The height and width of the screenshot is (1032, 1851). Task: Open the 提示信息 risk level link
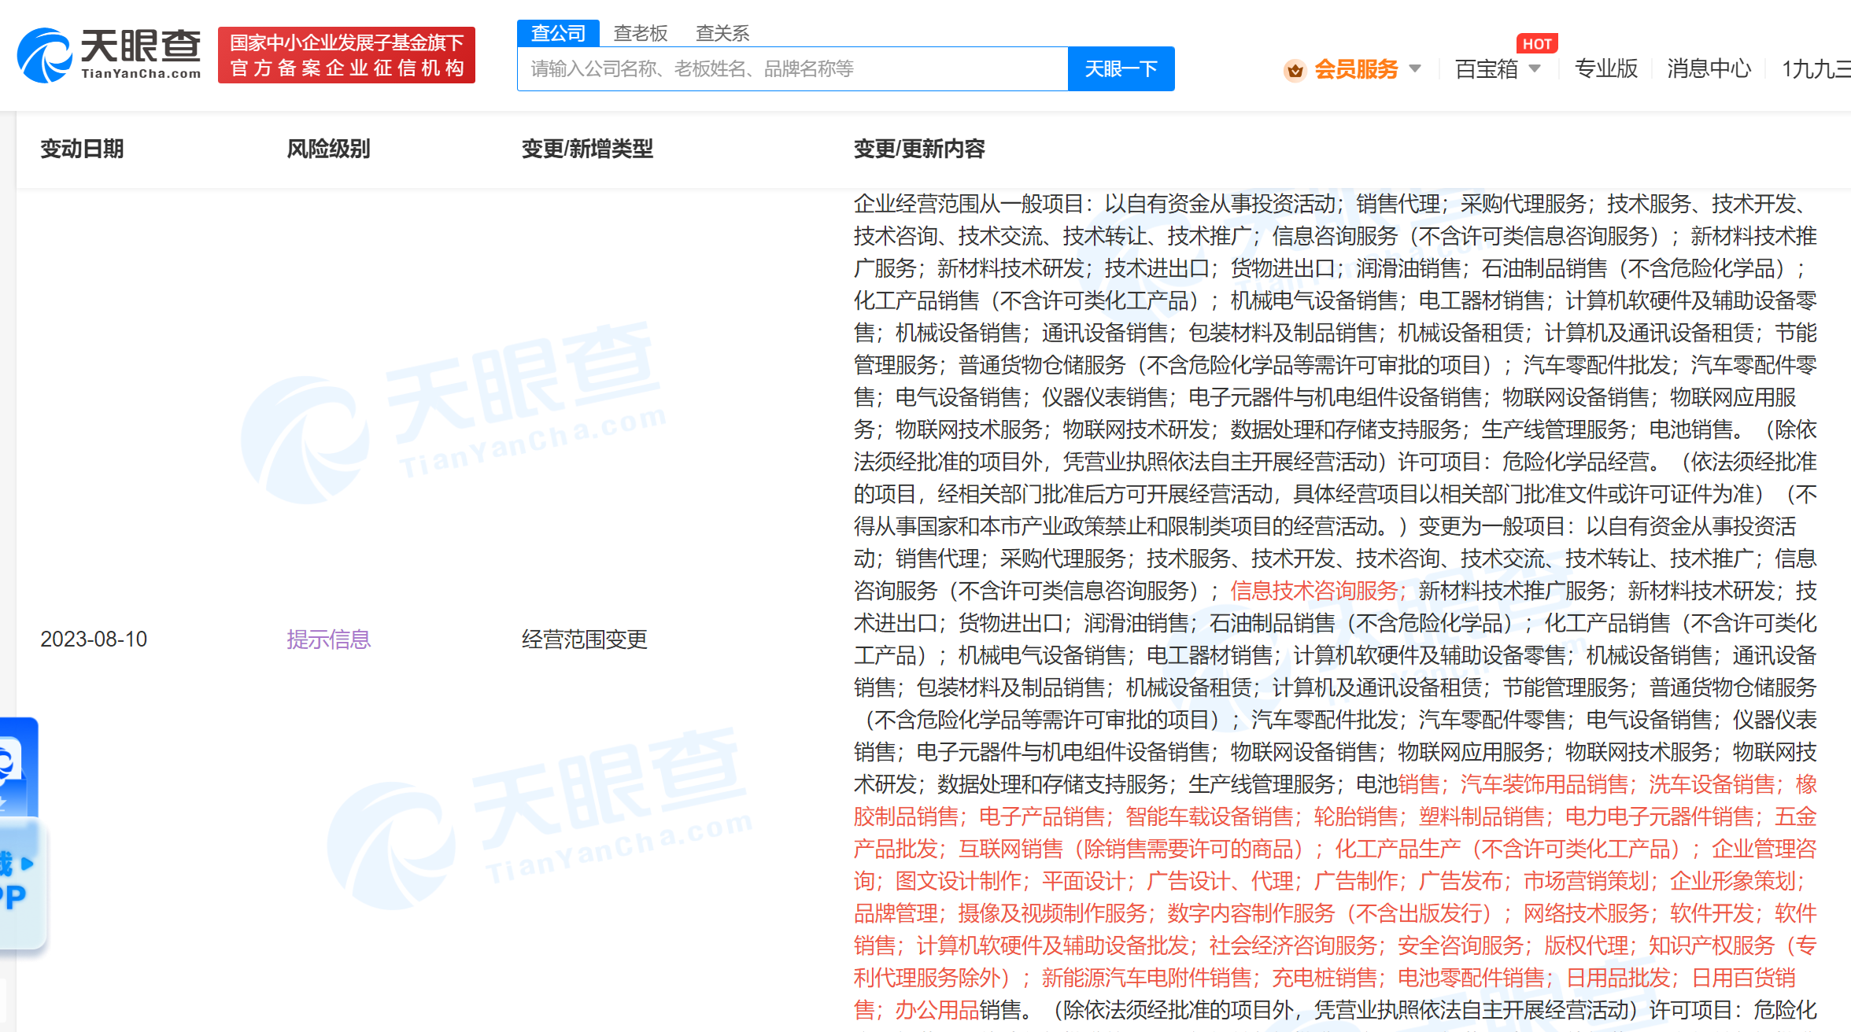pos(328,639)
